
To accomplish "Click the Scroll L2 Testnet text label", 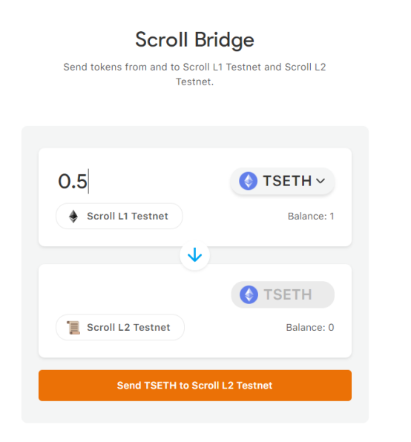I will coord(128,328).
